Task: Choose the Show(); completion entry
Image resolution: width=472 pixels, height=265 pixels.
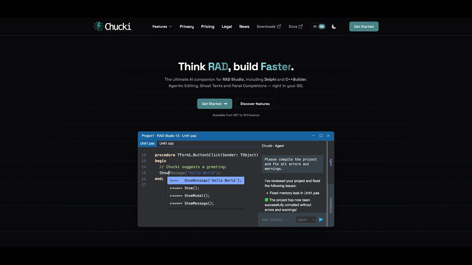Action: [206, 188]
